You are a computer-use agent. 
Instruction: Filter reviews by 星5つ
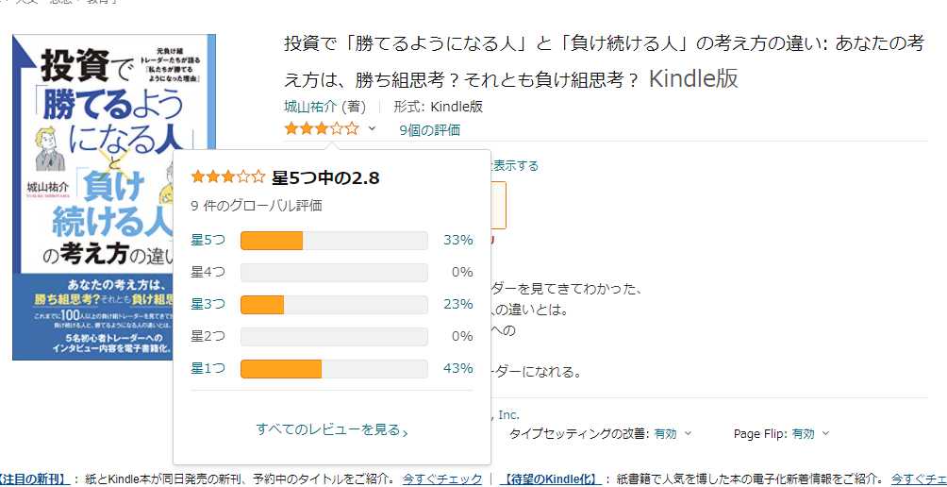click(208, 240)
